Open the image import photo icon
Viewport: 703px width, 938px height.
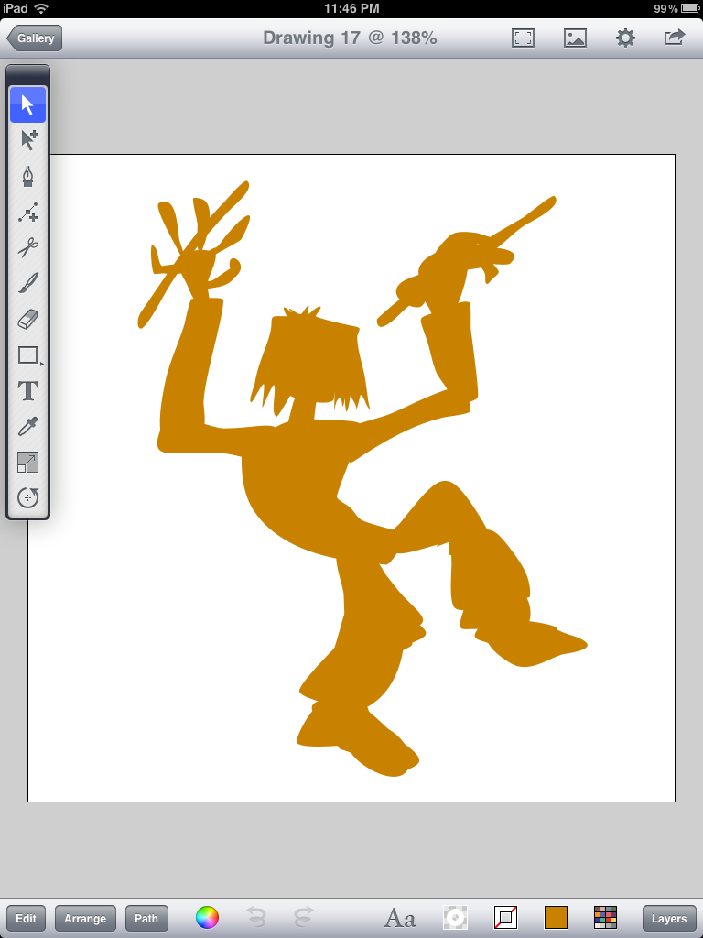click(x=575, y=38)
